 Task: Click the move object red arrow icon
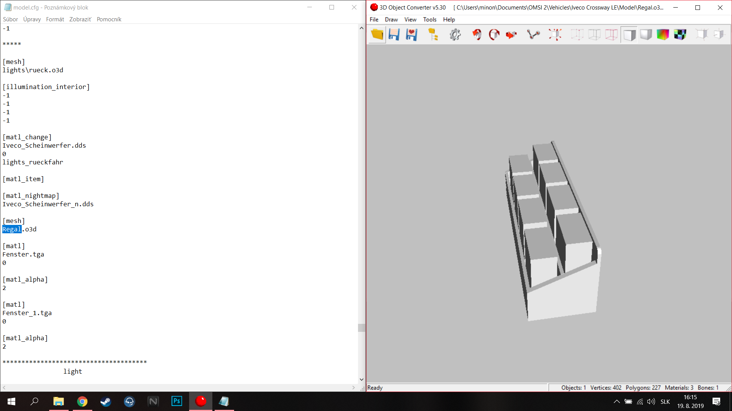[x=511, y=35]
